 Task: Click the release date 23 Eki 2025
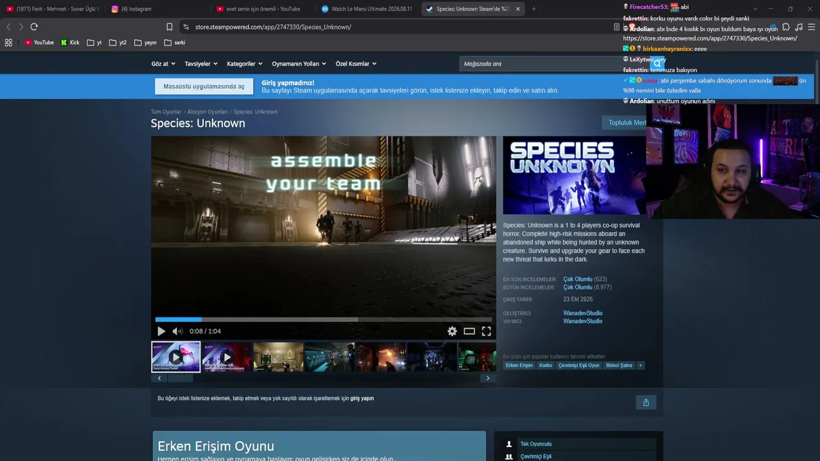578,300
